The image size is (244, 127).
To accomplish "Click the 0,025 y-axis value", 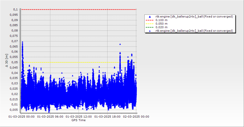I will pyautogui.click(x=14, y=89).
